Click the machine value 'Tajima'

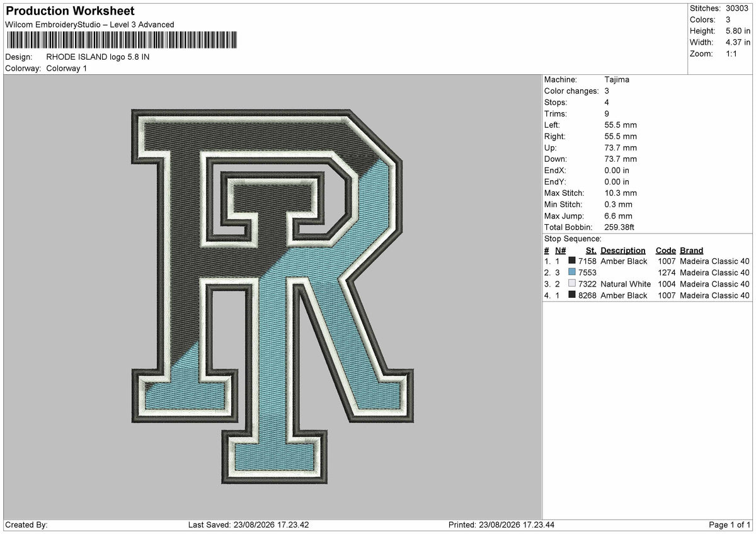coord(617,79)
